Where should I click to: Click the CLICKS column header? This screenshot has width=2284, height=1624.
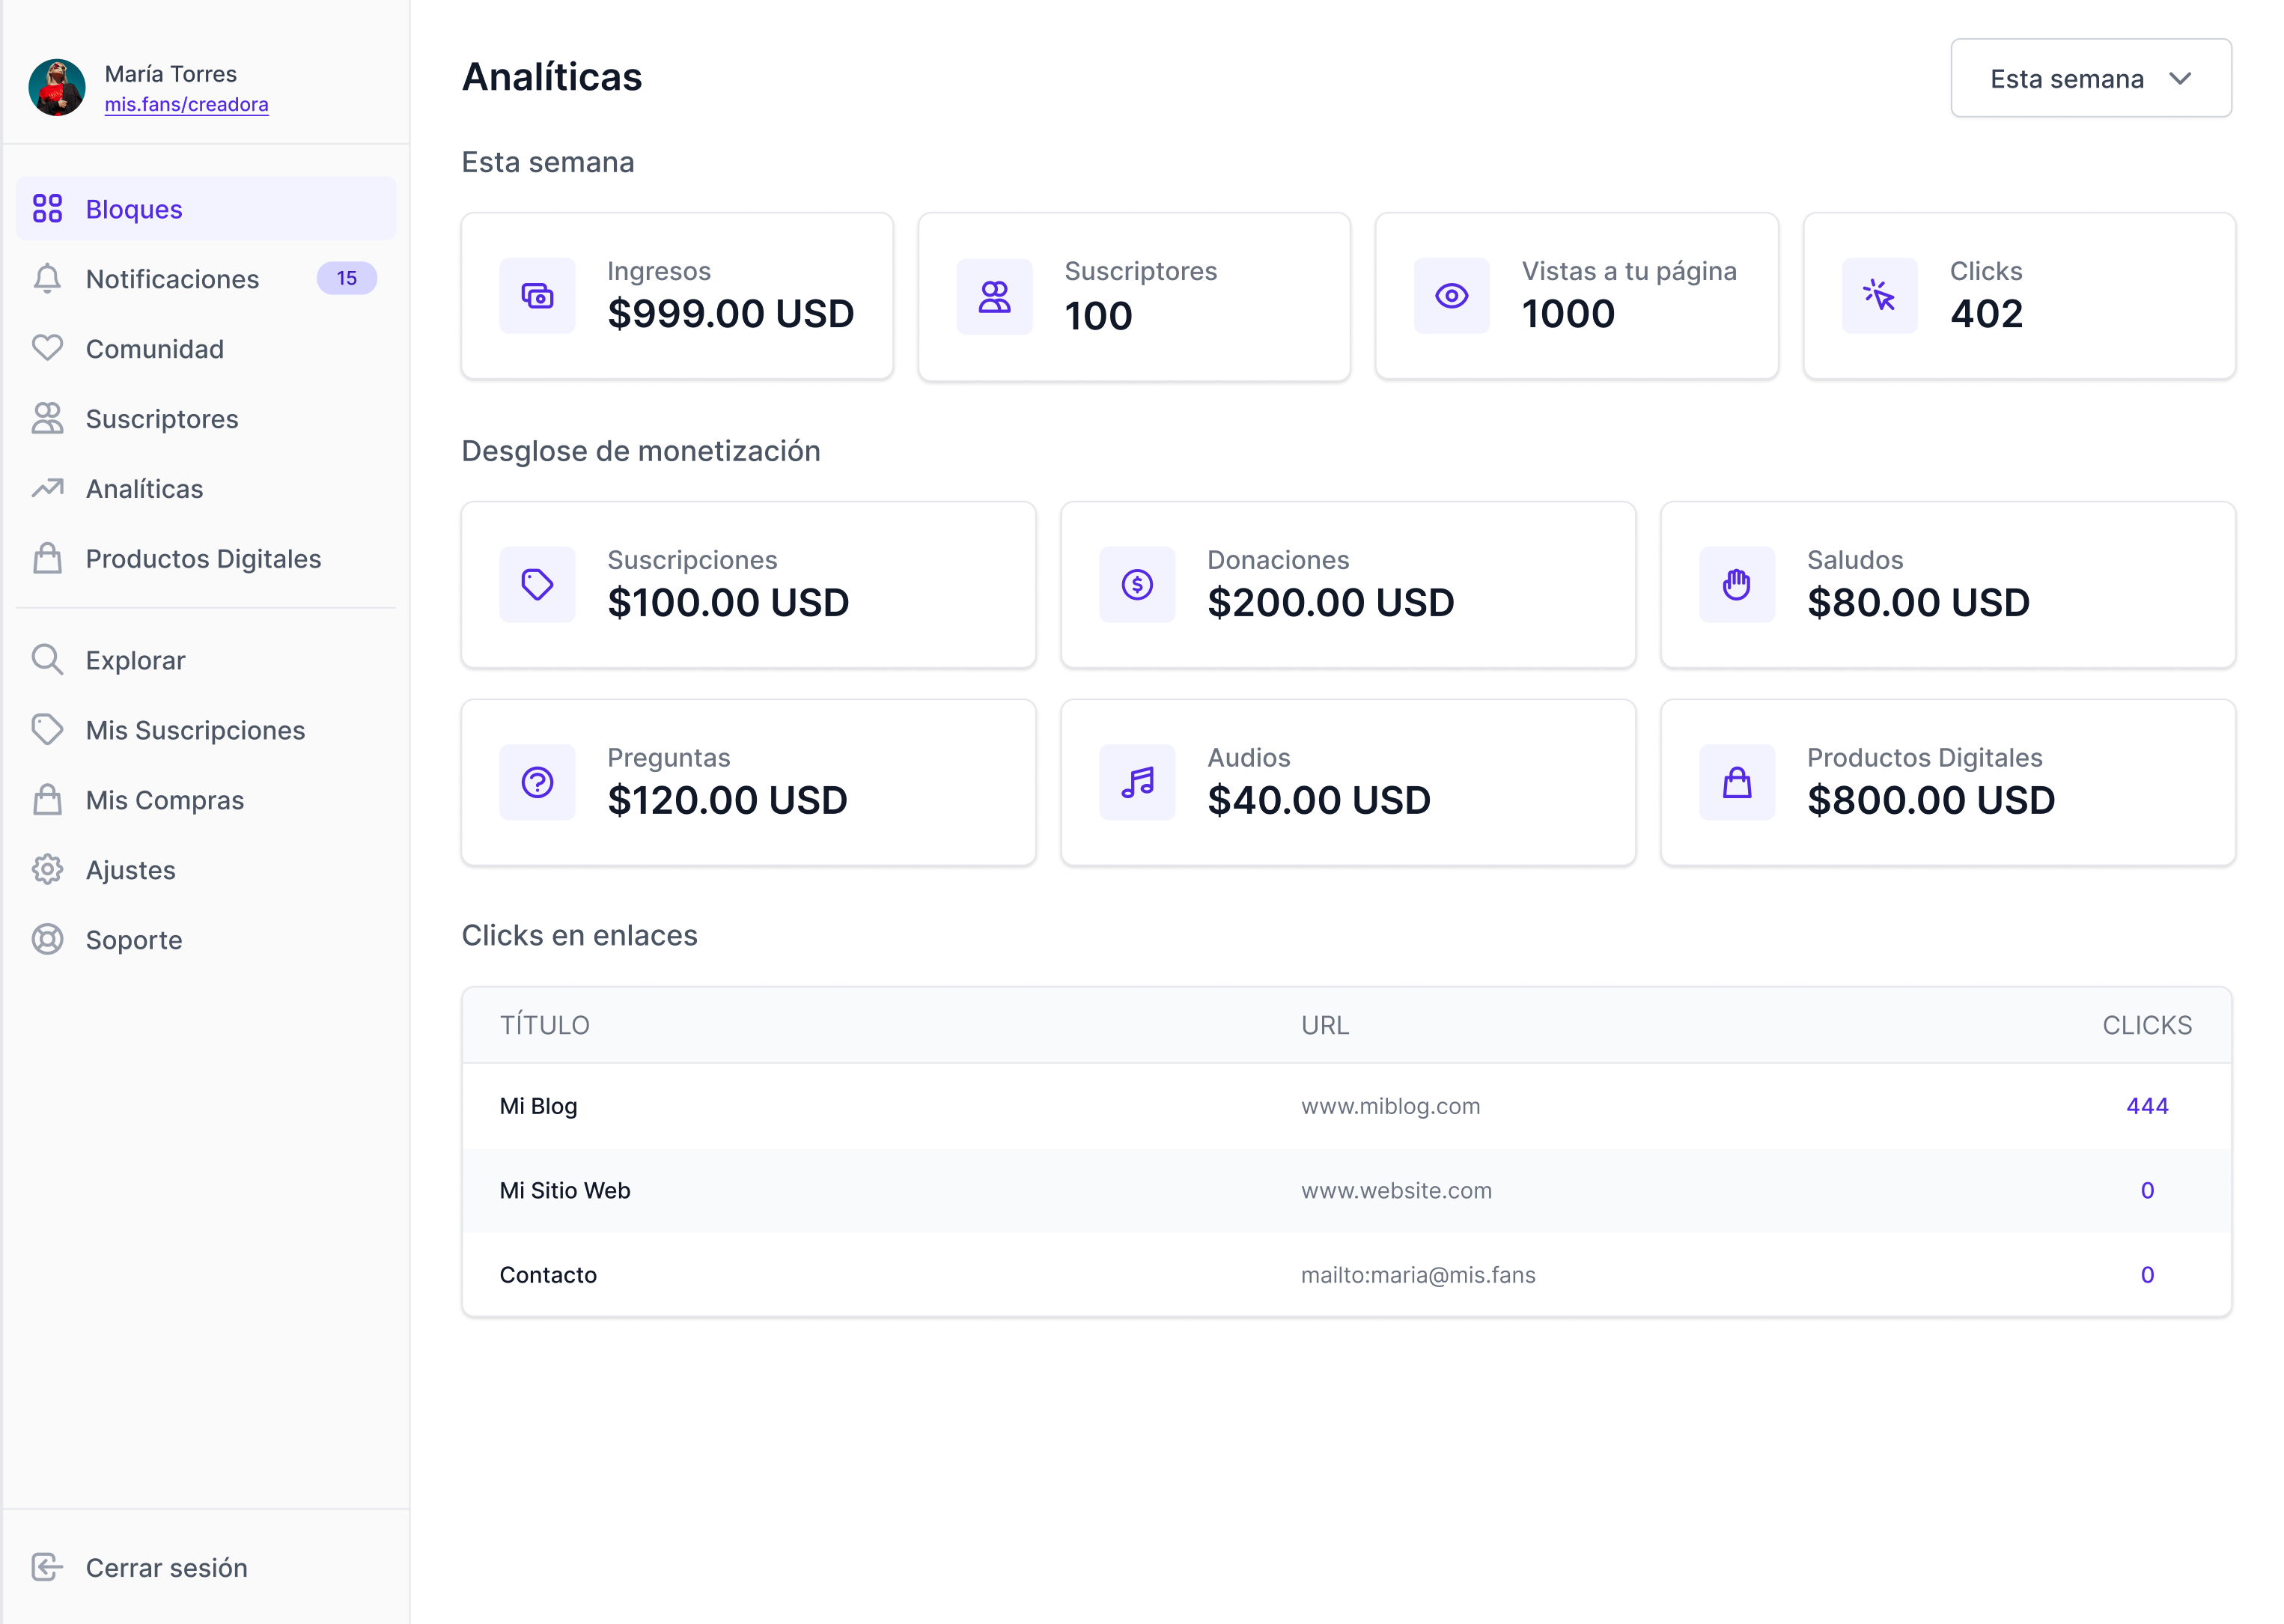pos(2146,1025)
